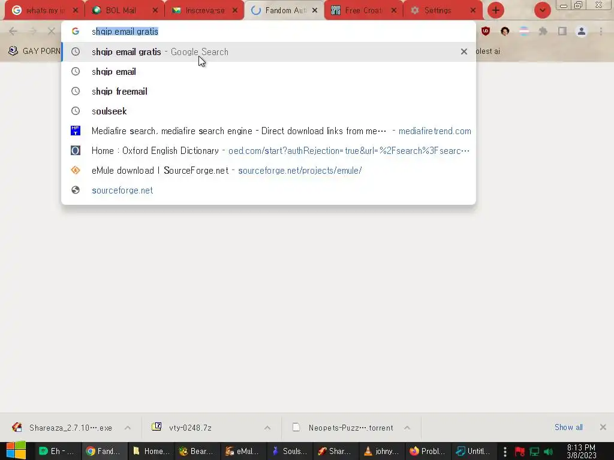Toggle the side panel icon
Viewport: 614px width, 460px height.
pyautogui.click(x=562, y=31)
